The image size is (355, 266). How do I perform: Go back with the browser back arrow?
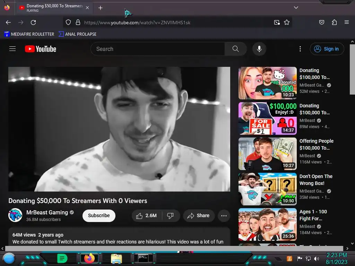[x=8, y=23]
